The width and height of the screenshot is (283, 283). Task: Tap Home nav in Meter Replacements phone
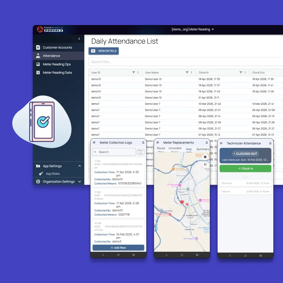pos(182,255)
